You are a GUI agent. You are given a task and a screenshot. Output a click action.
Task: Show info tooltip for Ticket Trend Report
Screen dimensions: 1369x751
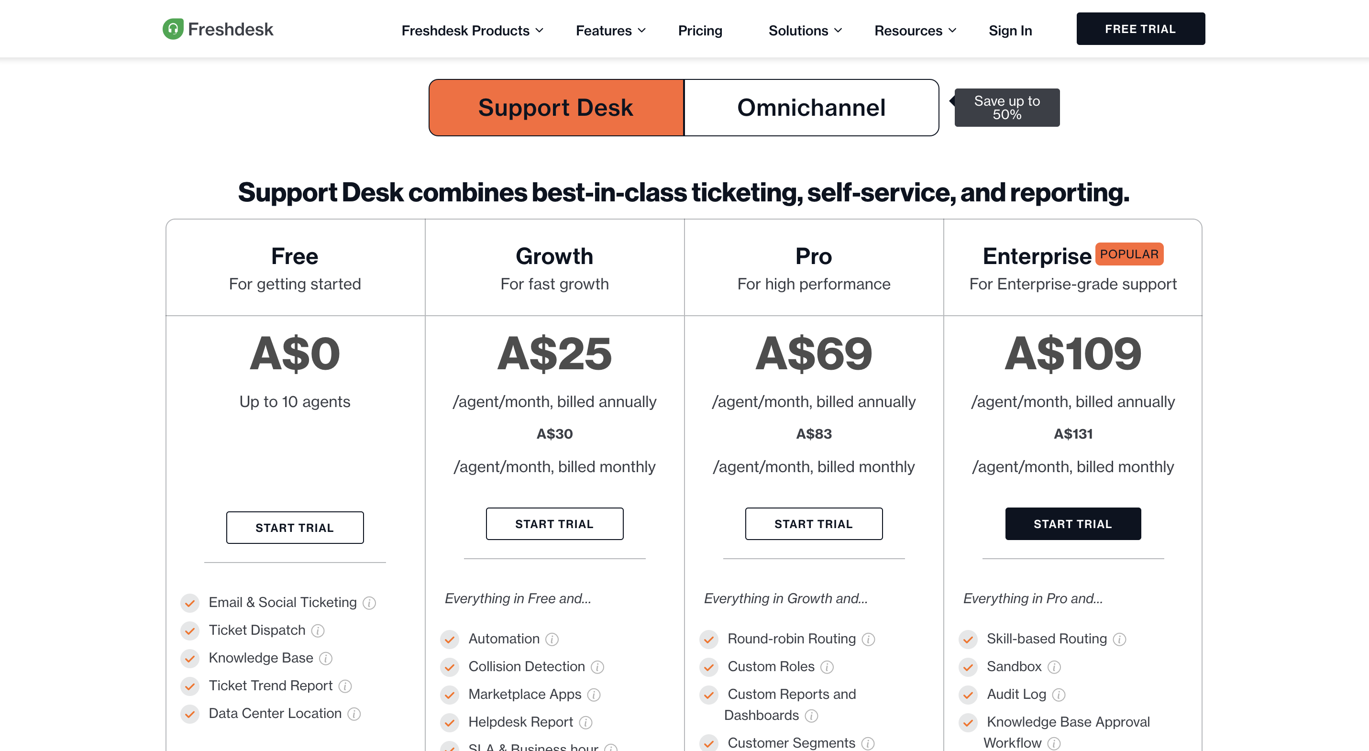point(345,686)
